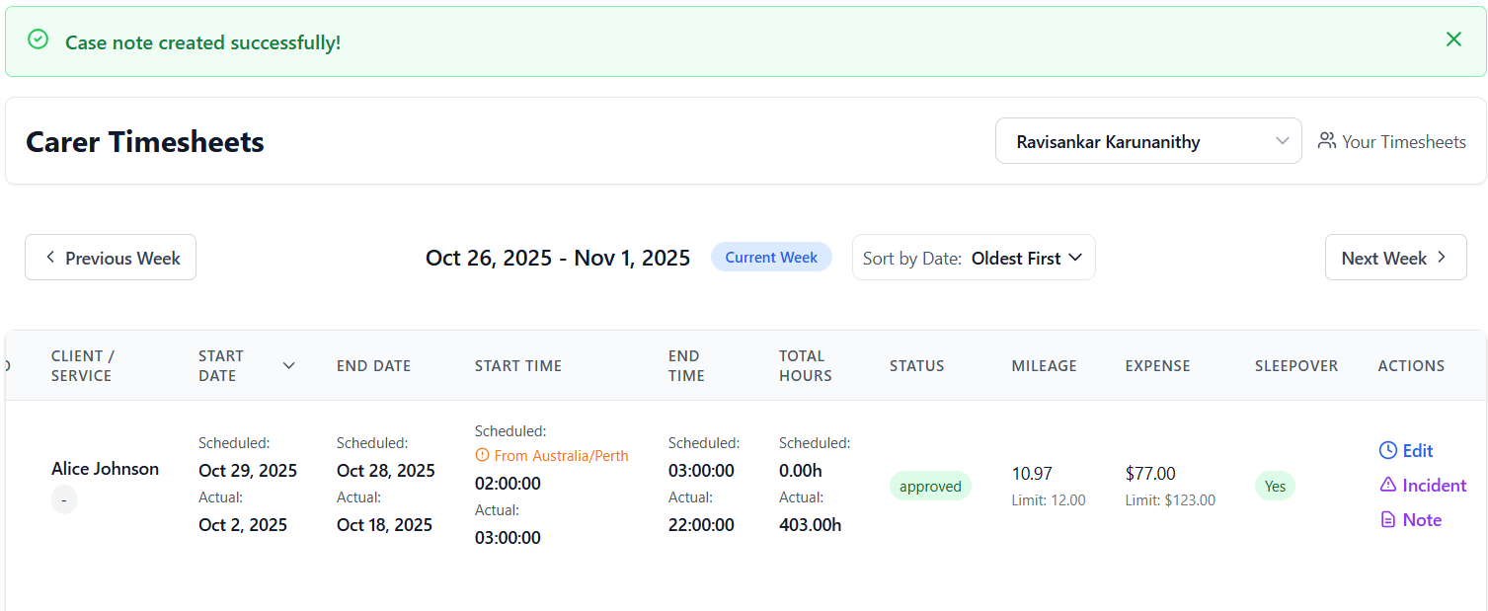
Task: Go to Previous Week
Action: [111, 258]
